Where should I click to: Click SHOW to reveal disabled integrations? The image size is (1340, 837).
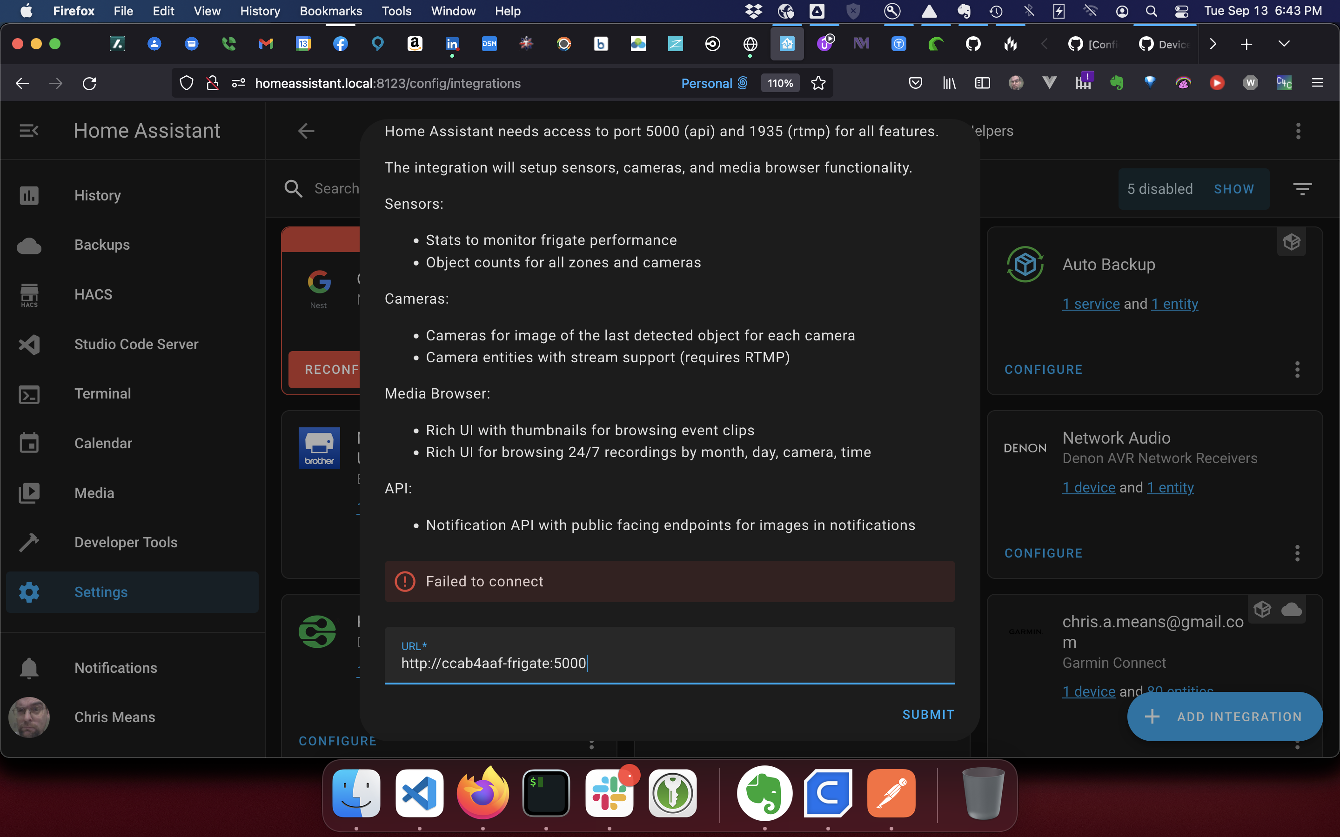pos(1234,189)
